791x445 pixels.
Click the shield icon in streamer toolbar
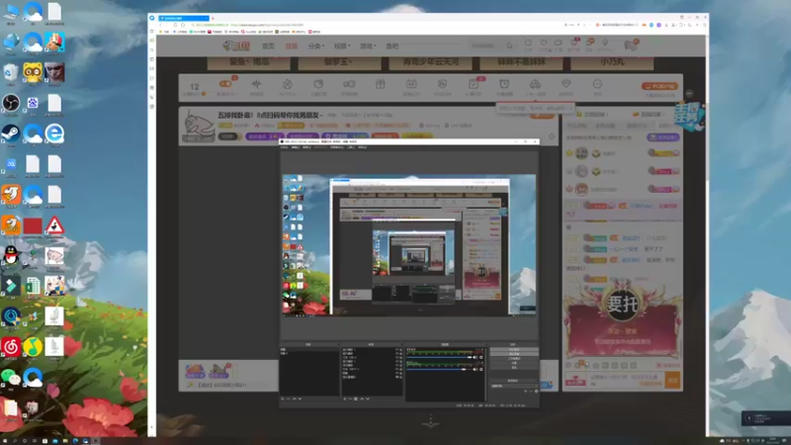tap(442, 84)
